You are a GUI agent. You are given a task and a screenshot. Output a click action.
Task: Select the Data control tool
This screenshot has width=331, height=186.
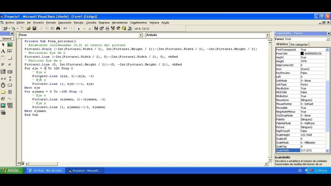coord(10,105)
